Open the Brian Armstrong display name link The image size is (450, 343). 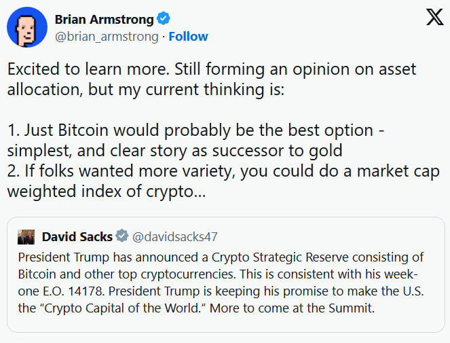[104, 20]
